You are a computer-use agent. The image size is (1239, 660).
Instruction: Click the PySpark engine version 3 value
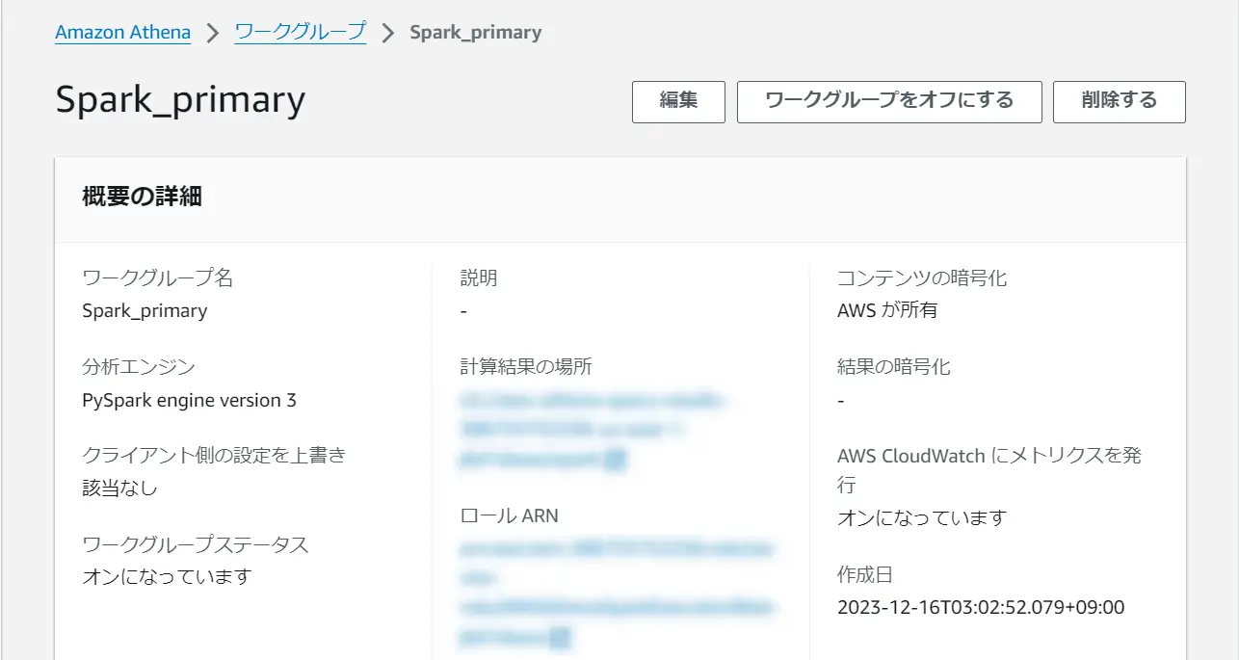pos(190,401)
